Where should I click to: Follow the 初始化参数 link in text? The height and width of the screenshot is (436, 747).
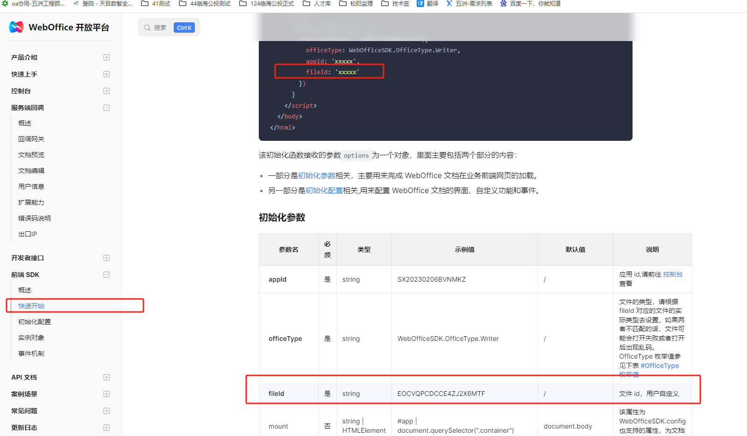click(x=317, y=176)
